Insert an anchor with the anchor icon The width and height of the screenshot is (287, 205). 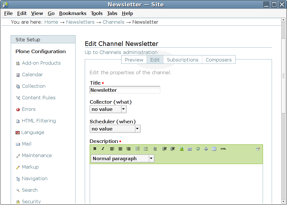(206, 149)
